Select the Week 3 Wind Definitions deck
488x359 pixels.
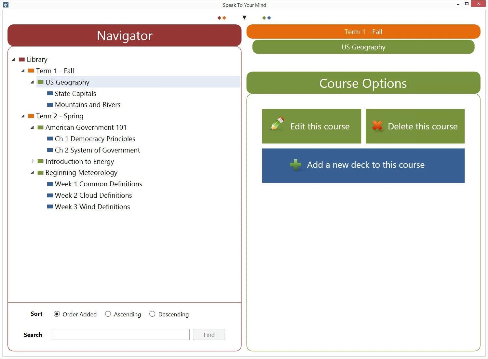click(x=92, y=207)
